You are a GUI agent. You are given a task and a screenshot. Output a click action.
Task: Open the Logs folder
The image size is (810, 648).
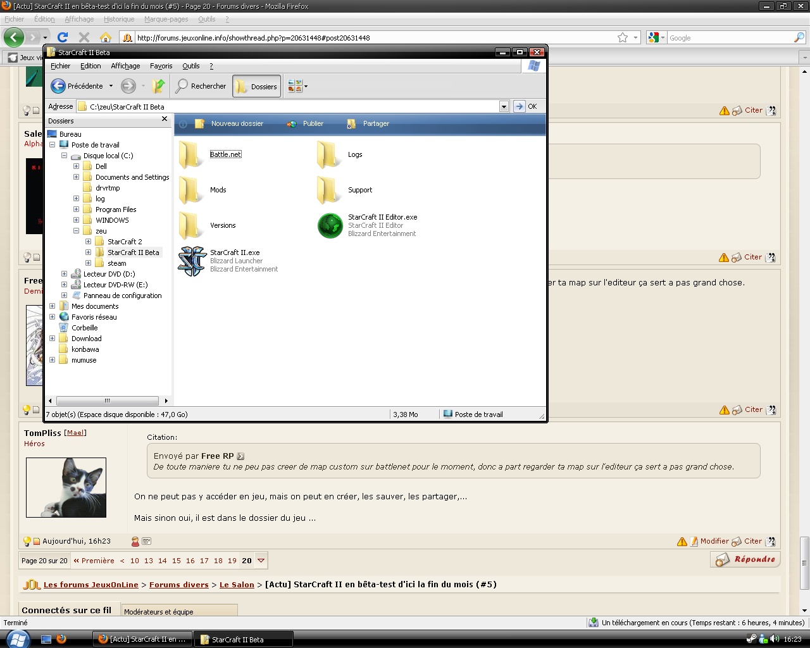(x=328, y=154)
